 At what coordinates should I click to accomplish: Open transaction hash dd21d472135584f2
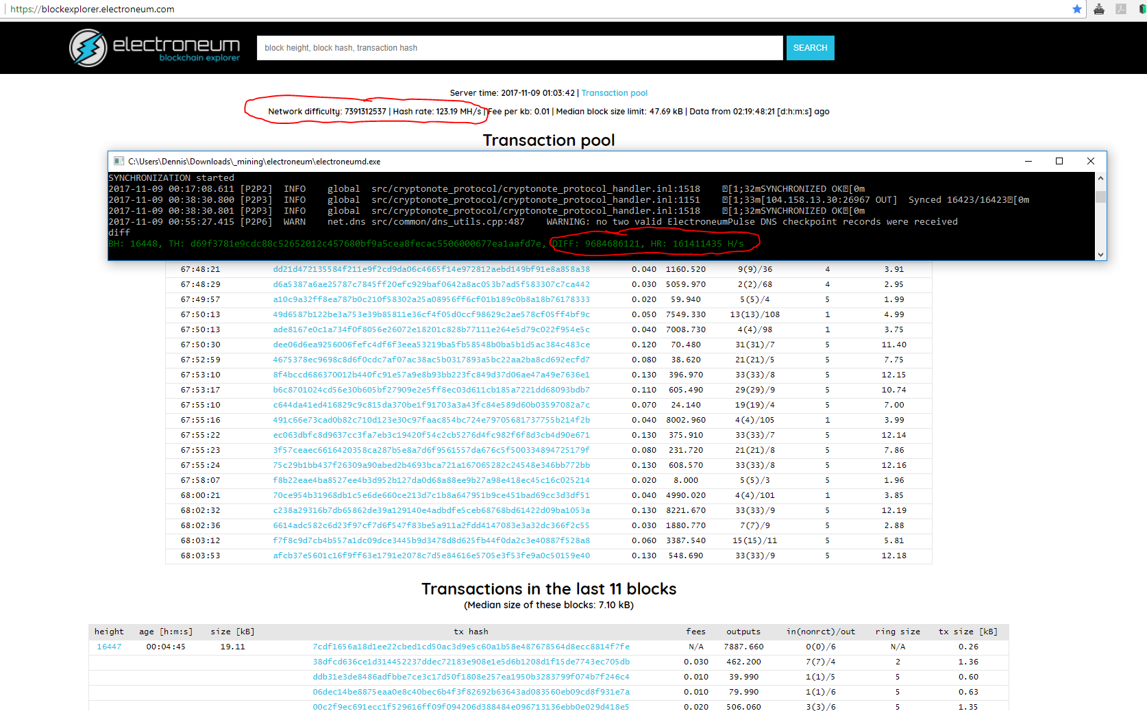click(432, 269)
